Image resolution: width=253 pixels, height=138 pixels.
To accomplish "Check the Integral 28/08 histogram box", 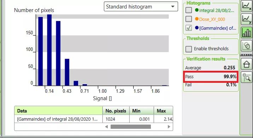I will [189, 10].
